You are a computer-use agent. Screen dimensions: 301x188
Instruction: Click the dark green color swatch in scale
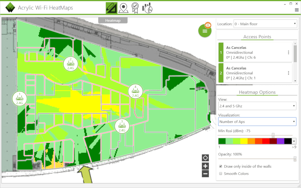click(x=222, y=141)
